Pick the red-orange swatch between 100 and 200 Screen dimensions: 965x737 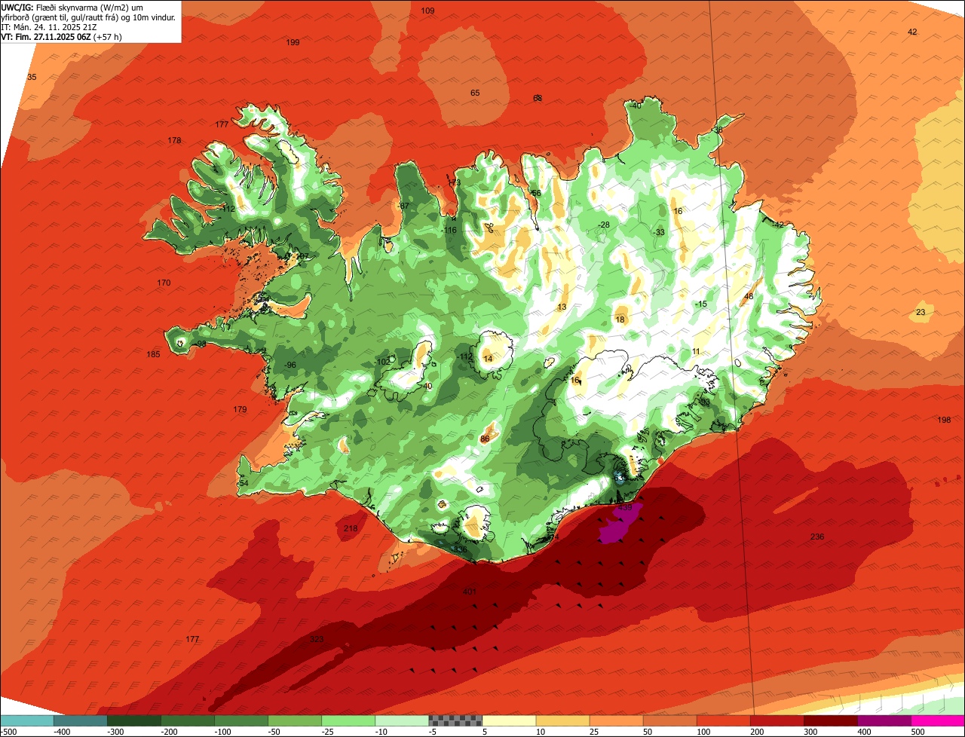pos(724,720)
